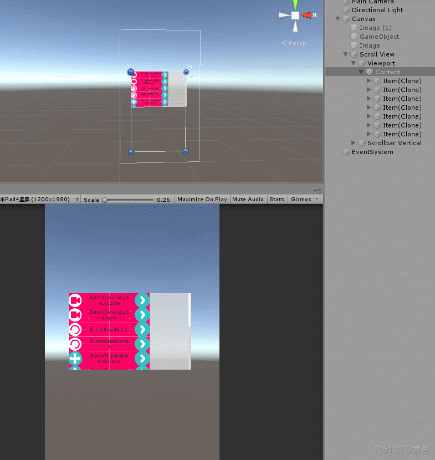Click the reset circle icon of ButtonResetSprite 1

click(75, 344)
